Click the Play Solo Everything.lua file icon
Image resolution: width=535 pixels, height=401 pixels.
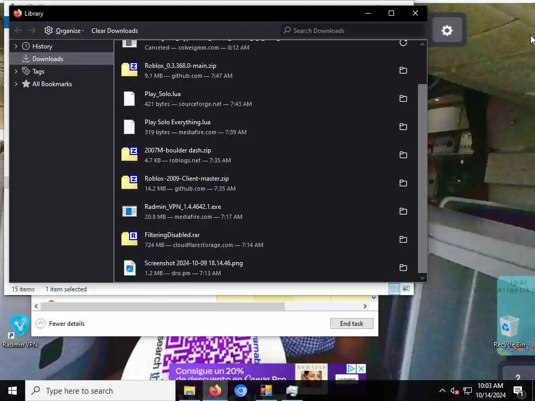point(130,127)
